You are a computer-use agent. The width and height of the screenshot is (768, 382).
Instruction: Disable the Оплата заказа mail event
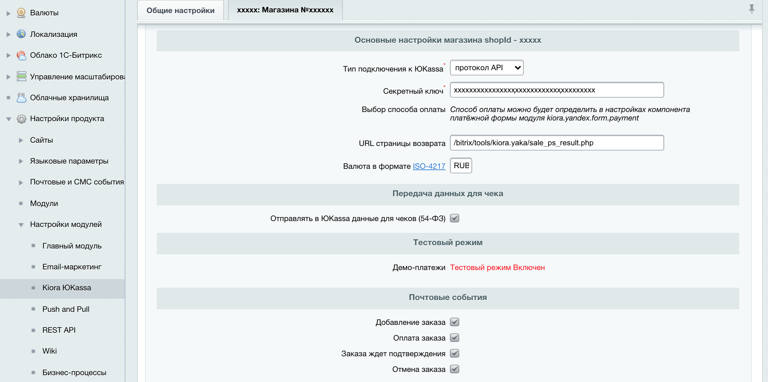click(455, 338)
